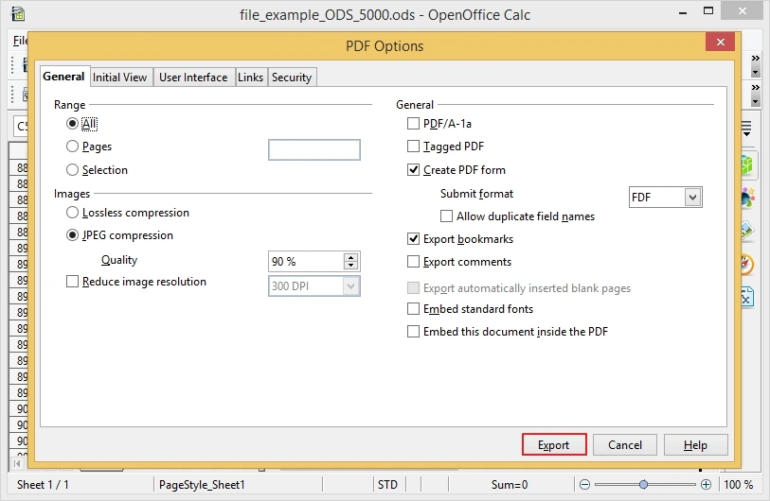Increase JPEG quality with up arrow
The image size is (770, 501).
pos(350,257)
